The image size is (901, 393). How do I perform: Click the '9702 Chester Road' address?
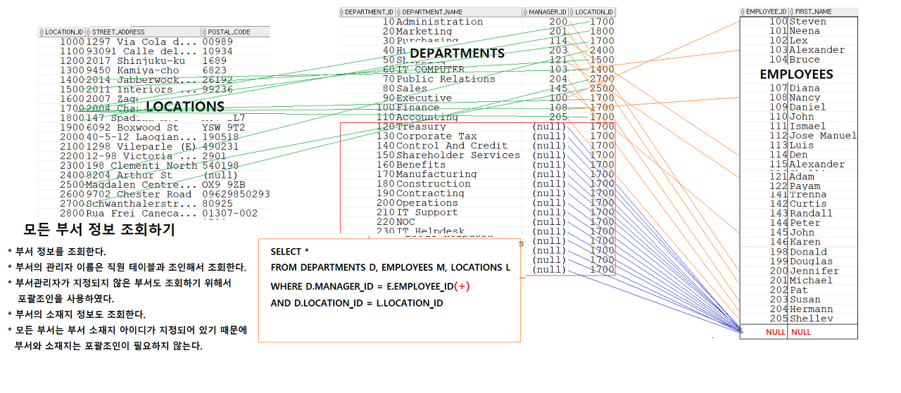[x=139, y=195]
